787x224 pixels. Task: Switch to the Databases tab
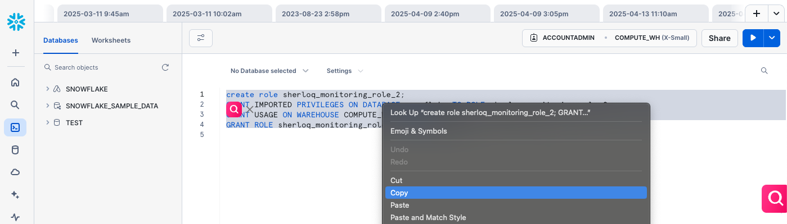tap(61, 40)
